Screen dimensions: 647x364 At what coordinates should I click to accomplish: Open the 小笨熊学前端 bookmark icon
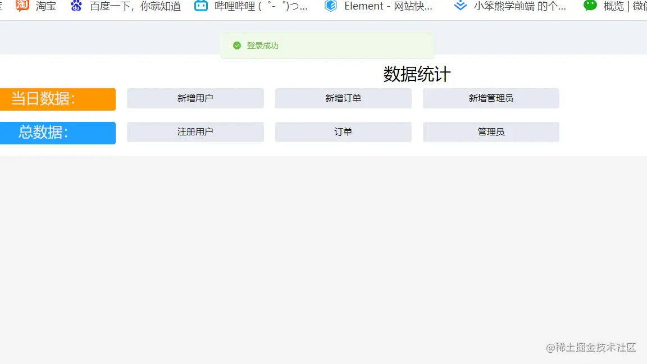pos(460,6)
